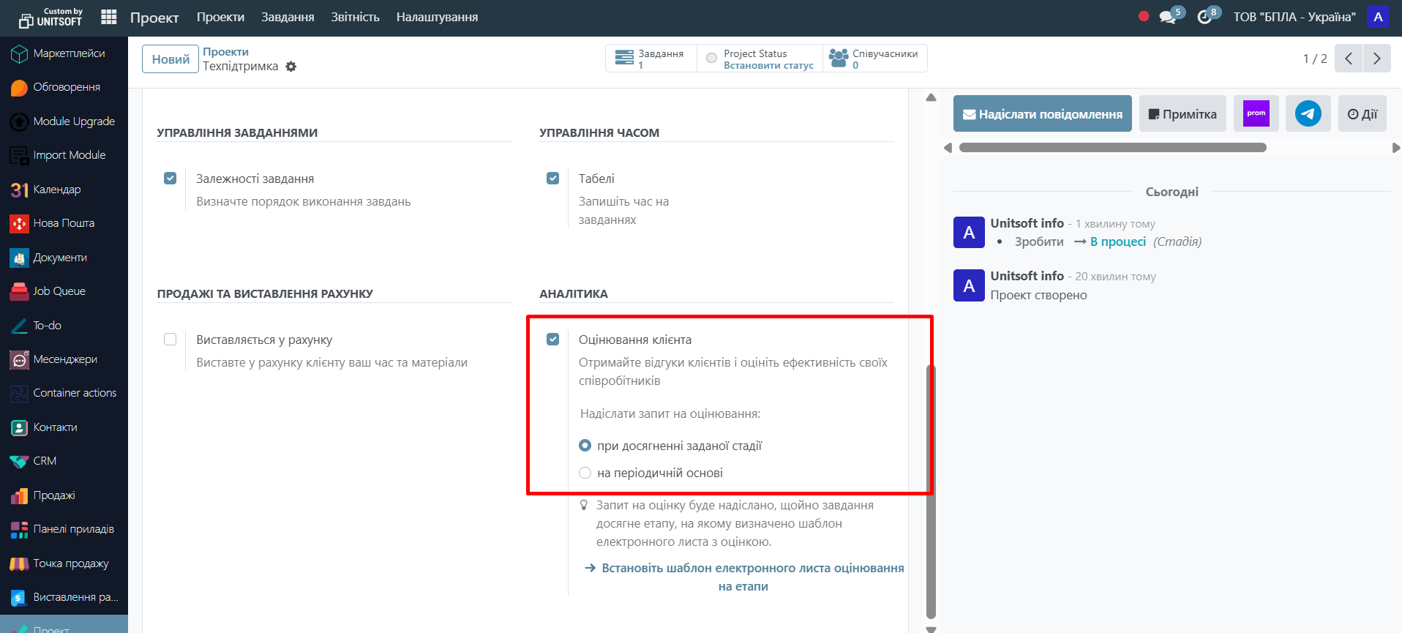
Task: Click the Telegram icon button
Action: coord(1308,113)
